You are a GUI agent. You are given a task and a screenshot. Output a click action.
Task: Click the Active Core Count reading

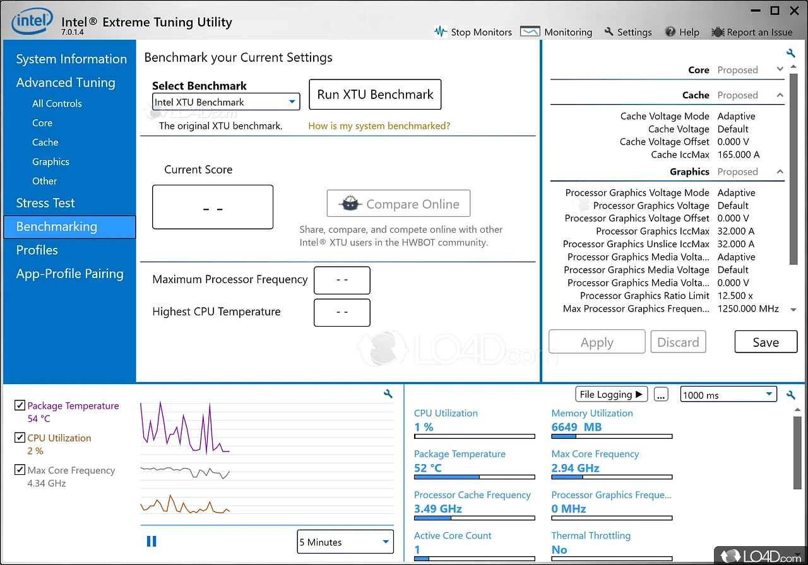[x=418, y=550]
